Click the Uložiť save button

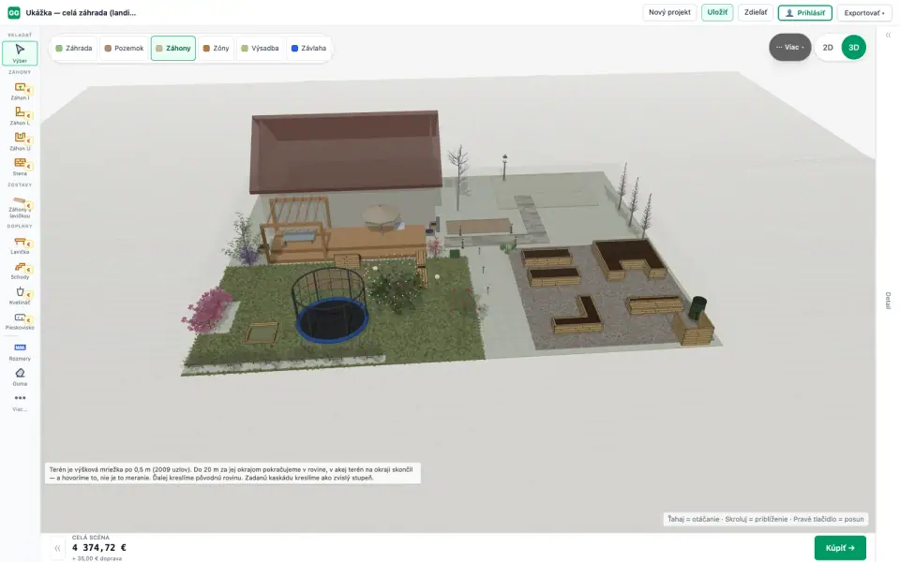[x=717, y=12]
